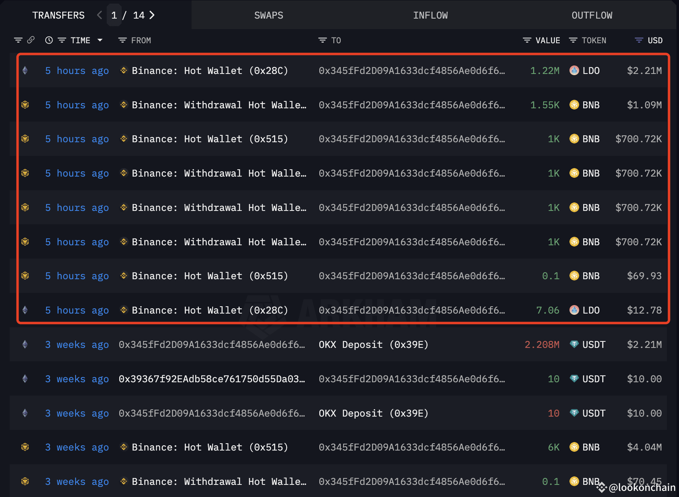Click the "$69.93" USD amount
679x497 pixels.
point(644,276)
